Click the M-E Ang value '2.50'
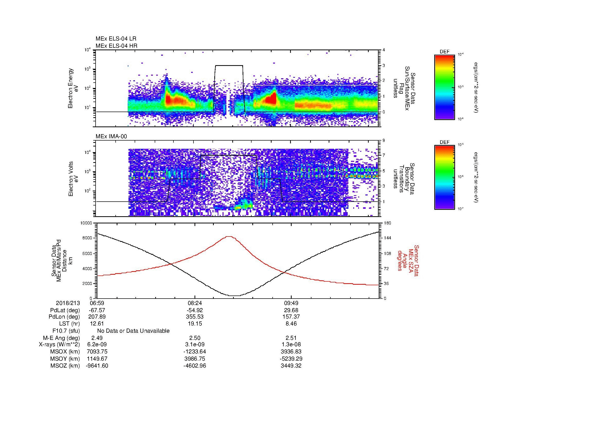601x424 pixels. (x=195, y=338)
